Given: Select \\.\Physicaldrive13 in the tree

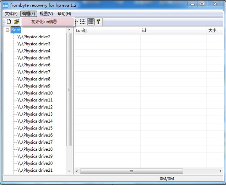Looking at the screenshot, I should tap(35, 114).
